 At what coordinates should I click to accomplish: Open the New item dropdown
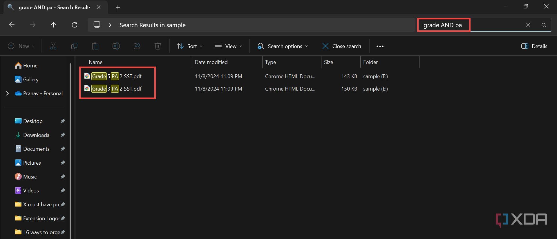coord(21,46)
